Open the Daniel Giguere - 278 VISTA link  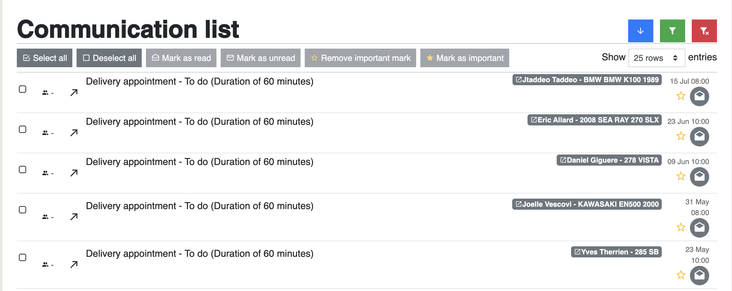point(609,160)
